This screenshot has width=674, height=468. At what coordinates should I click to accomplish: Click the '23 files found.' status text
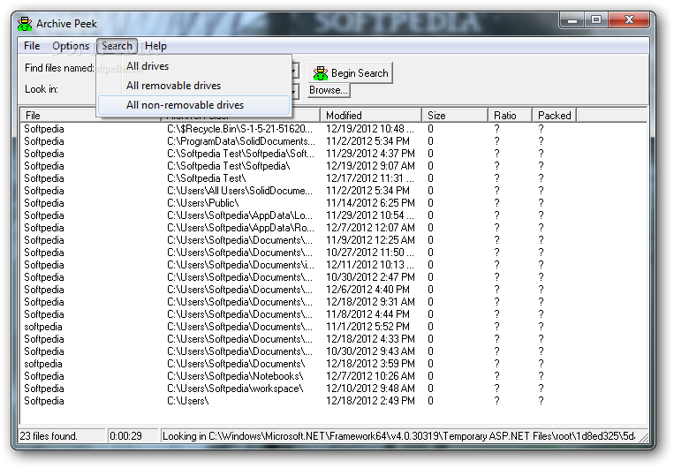coord(49,436)
